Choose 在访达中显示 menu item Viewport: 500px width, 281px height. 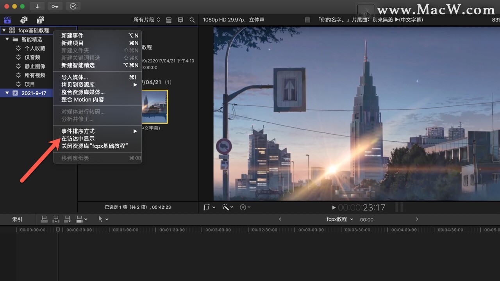tap(97, 139)
